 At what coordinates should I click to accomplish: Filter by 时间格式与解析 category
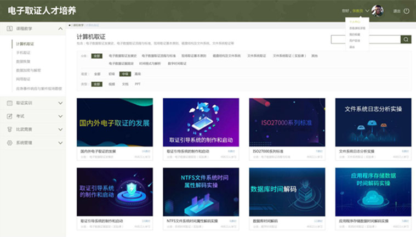[150, 64]
